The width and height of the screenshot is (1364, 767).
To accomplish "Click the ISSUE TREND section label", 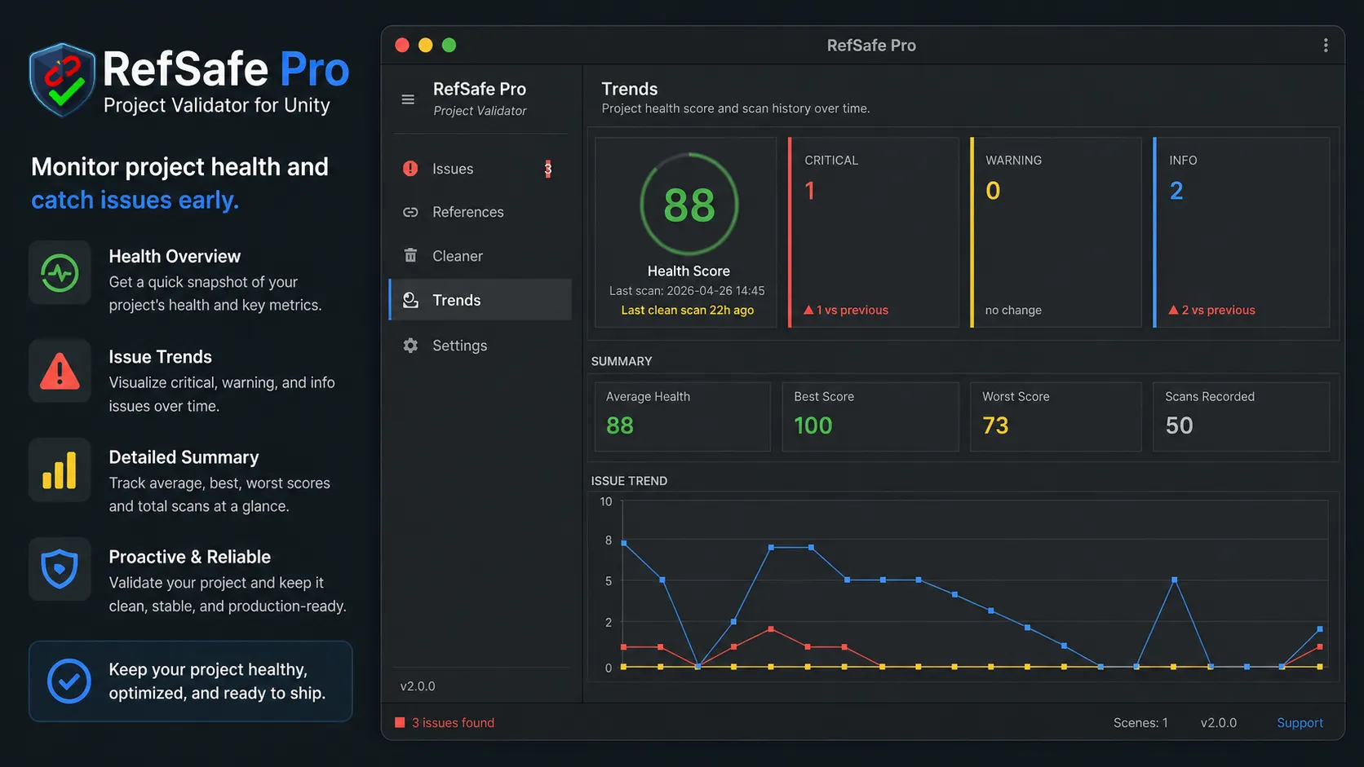I will [629, 481].
